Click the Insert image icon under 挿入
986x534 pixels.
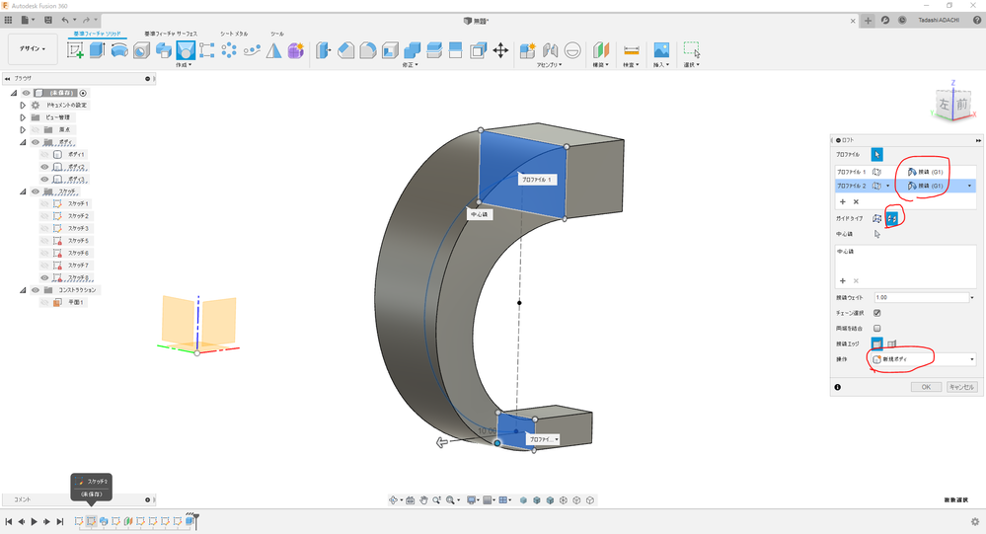(x=661, y=50)
